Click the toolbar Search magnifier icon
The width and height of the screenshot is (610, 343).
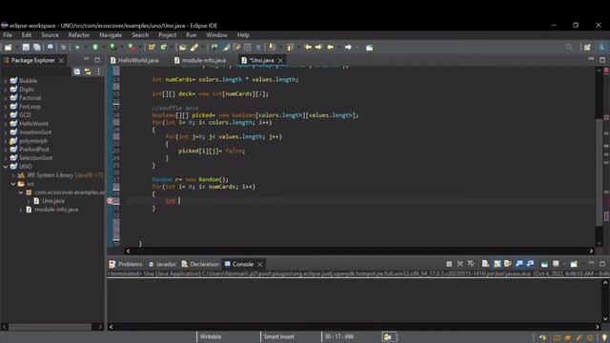pos(569,47)
